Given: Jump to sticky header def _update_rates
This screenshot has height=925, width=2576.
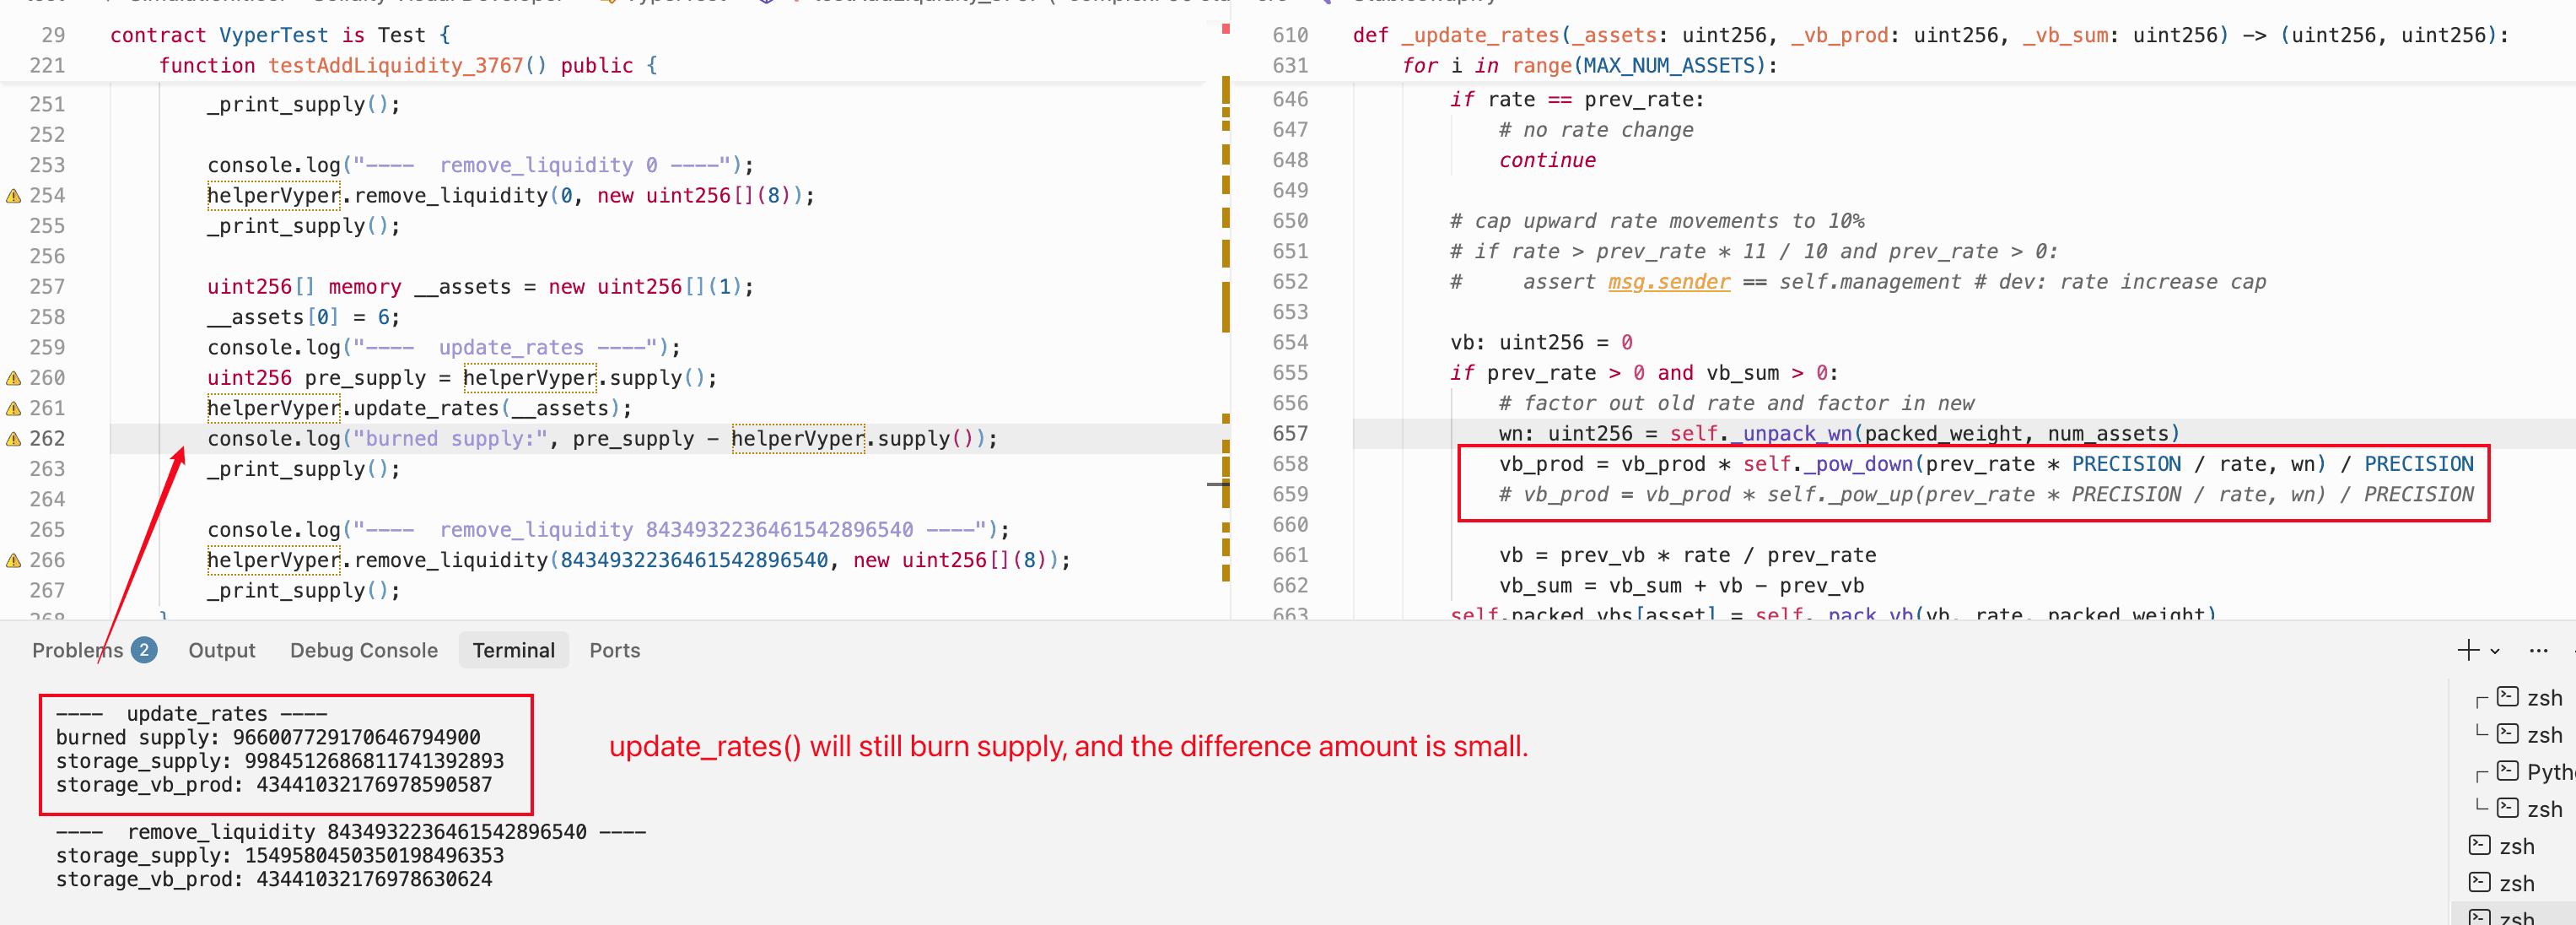Looking at the screenshot, I should [1480, 35].
